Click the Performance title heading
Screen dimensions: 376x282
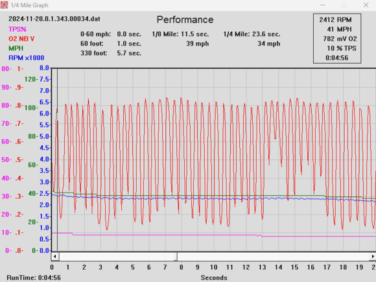(x=185, y=19)
